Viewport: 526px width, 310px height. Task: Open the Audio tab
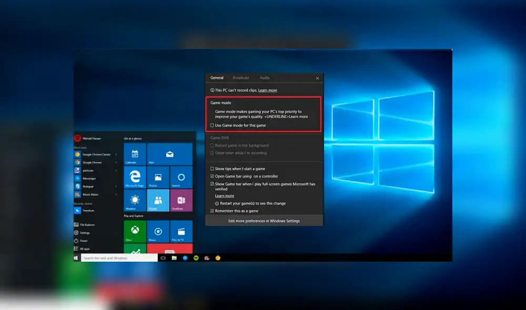(264, 78)
